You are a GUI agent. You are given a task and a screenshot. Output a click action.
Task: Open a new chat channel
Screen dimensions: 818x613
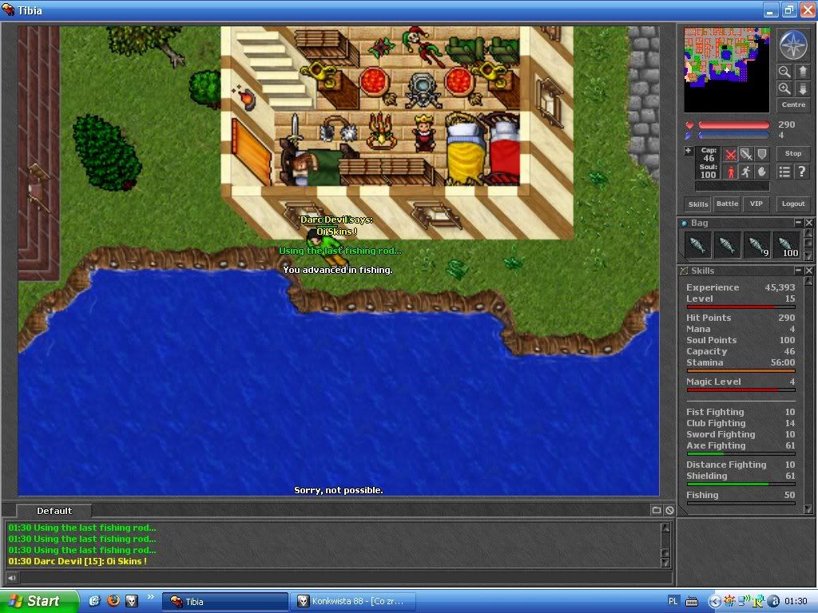click(x=657, y=510)
